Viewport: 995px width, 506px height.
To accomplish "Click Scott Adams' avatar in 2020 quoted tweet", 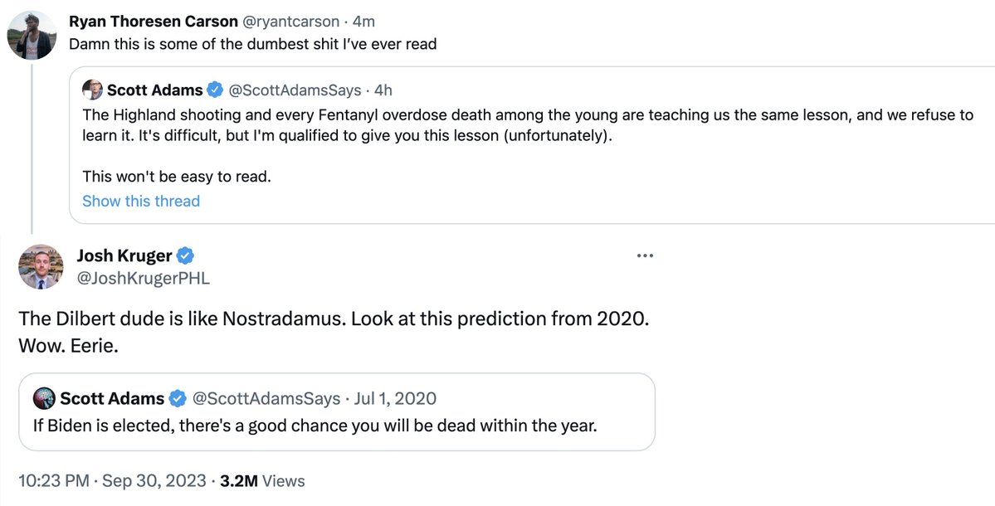I will coord(44,399).
